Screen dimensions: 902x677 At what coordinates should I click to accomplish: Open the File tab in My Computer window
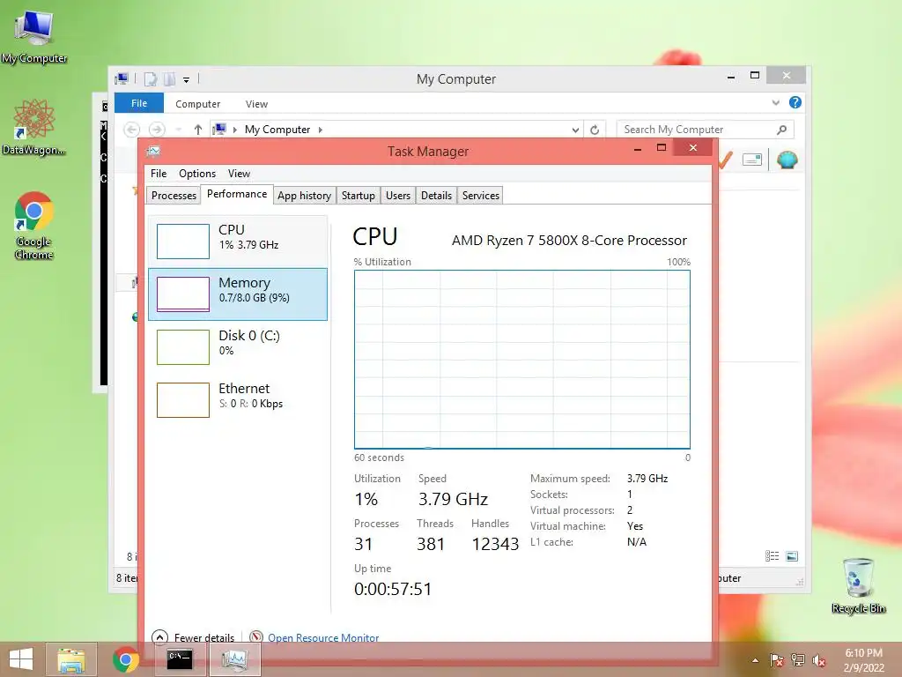coord(138,103)
